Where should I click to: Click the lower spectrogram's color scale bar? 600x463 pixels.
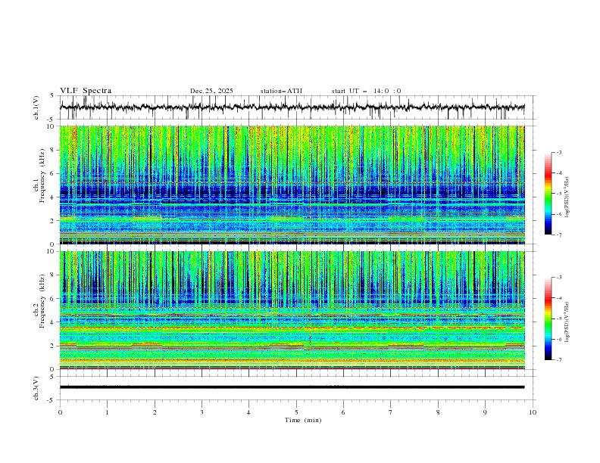click(548, 319)
